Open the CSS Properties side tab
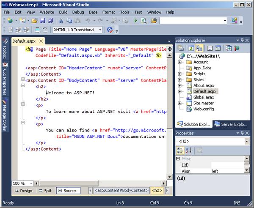254x208 pixels. (5, 79)
